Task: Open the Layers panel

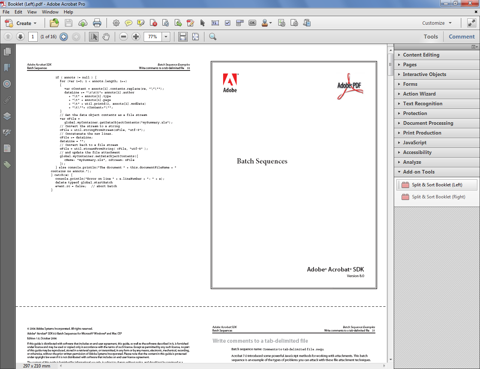Action: (7, 116)
